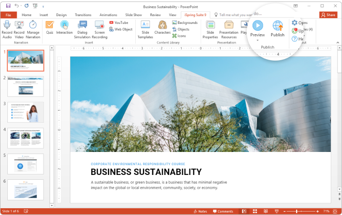Open Objects library
The height and width of the screenshot is (215, 342).
(181, 29)
